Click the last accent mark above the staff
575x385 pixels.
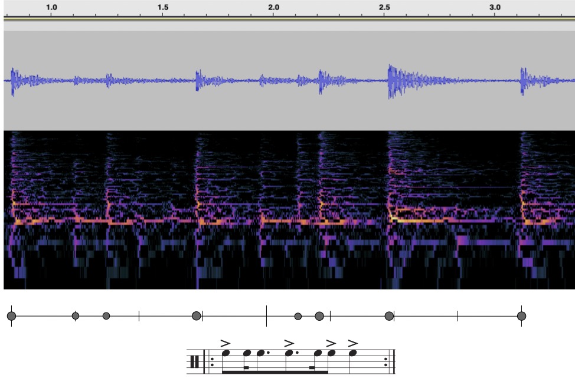[353, 343]
